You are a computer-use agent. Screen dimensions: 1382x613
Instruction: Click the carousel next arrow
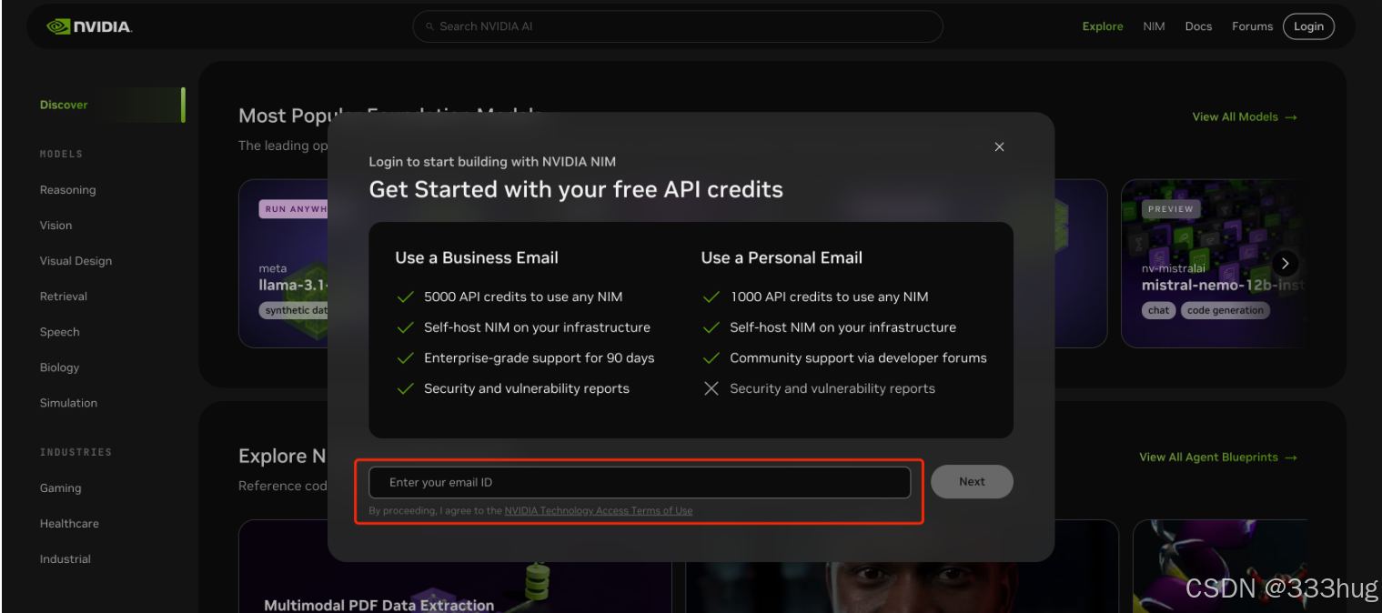coord(1285,264)
